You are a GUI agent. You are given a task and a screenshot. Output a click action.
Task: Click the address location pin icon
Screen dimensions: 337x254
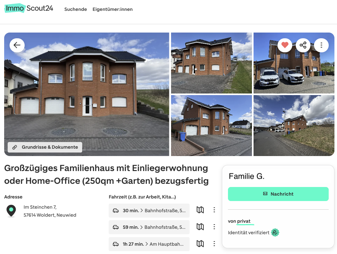(11, 211)
